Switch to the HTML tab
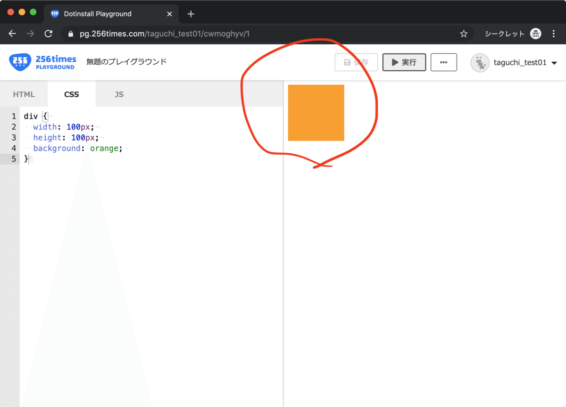 pyautogui.click(x=24, y=94)
